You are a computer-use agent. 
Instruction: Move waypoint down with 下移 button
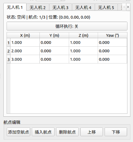pyautogui.click(x=116, y=132)
